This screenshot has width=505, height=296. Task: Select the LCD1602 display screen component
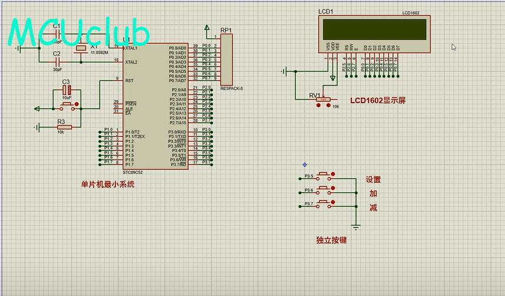(x=373, y=29)
